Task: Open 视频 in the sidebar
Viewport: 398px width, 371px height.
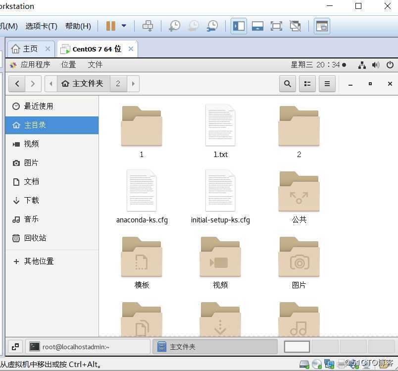Action: pyautogui.click(x=52, y=144)
